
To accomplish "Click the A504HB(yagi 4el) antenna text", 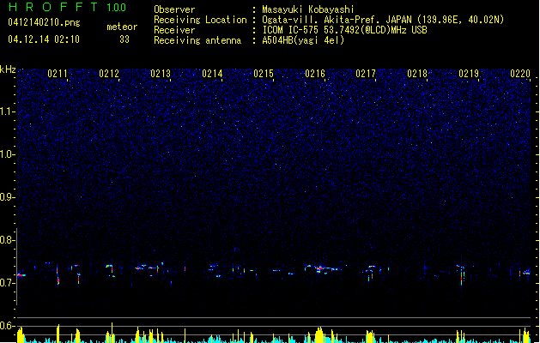I will (303, 40).
